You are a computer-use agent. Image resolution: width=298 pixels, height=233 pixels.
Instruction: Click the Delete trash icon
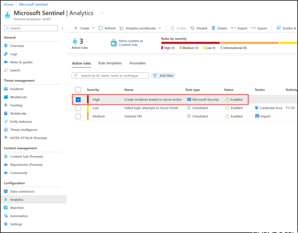[213, 28]
